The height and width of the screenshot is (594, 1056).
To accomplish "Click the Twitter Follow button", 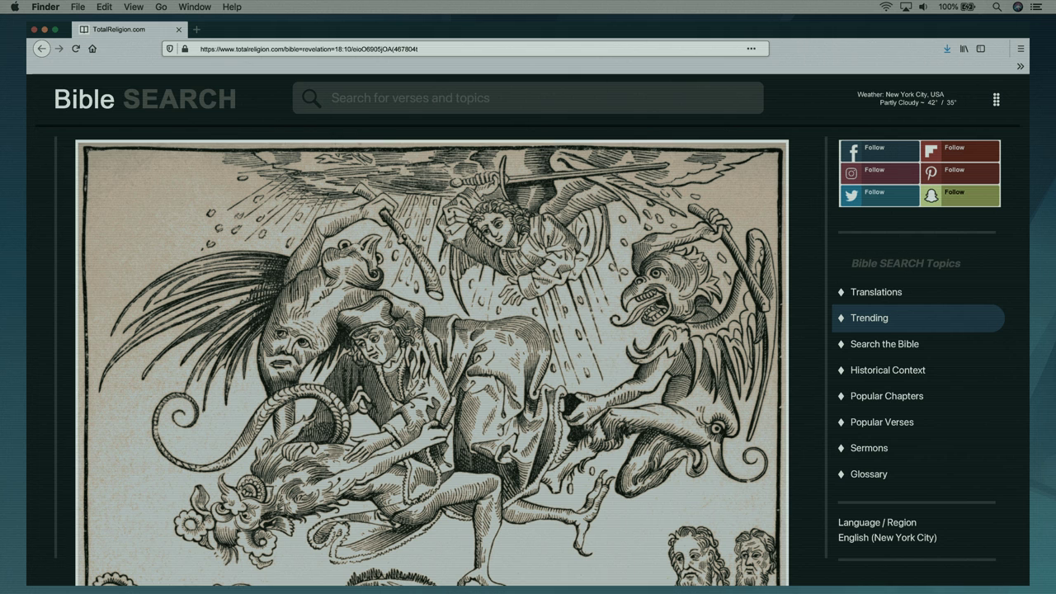I will pyautogui.click(x=879, y=196).
